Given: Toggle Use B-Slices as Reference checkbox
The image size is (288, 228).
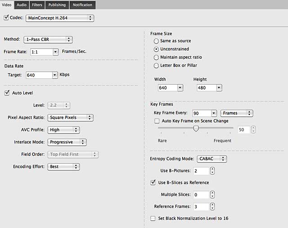Looking at the screenshot, I should pyautogui.click(x=153, y=183).
